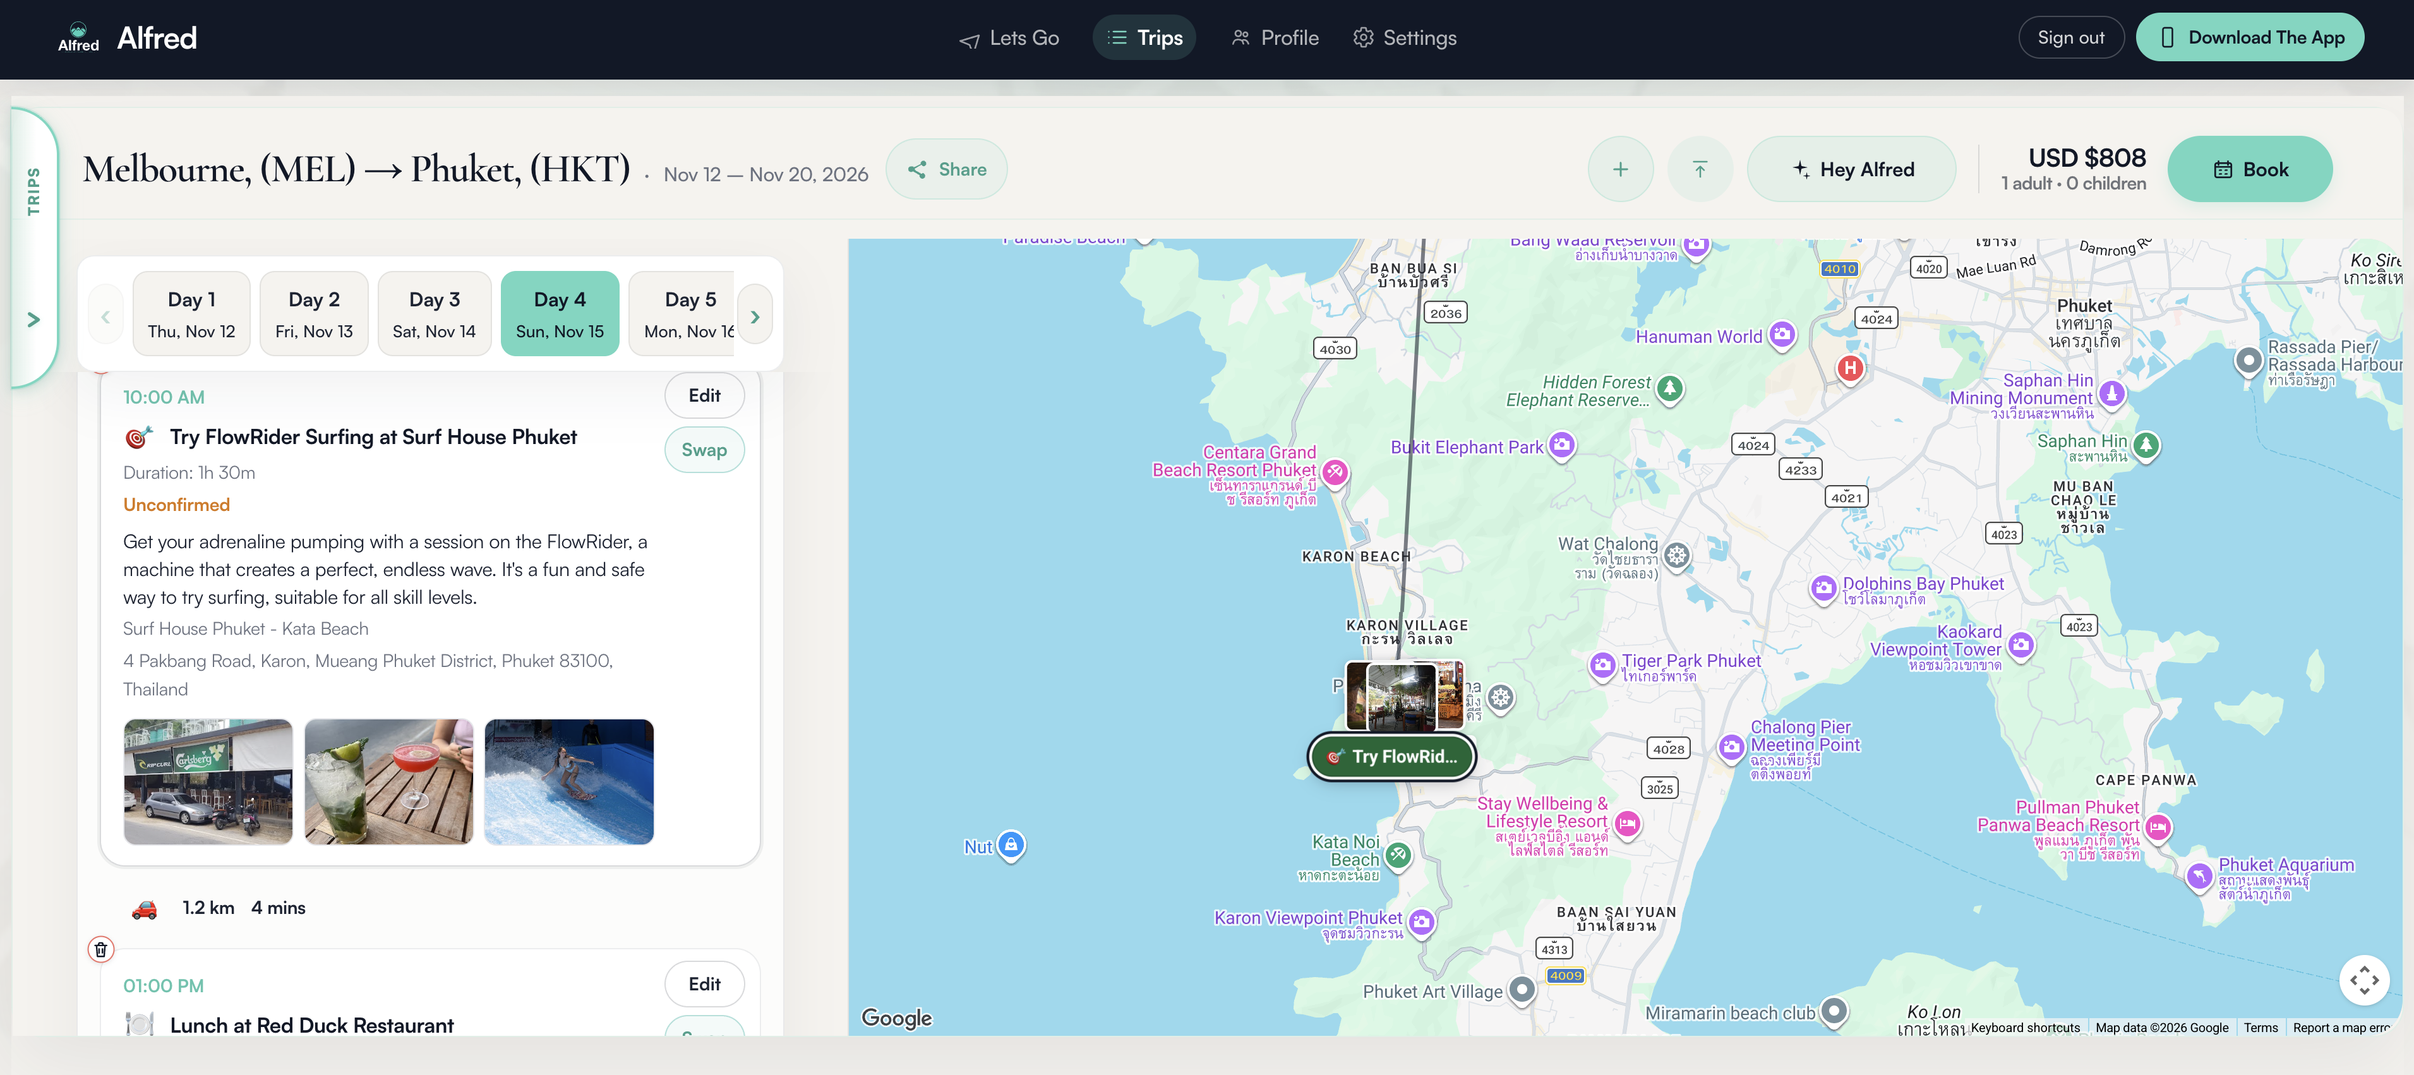Image resolution: width=2414 pixels, height=1075 pixels.
Task: Click Pullman Phuket Panwa Beach Resort pin
Action: (2158, 829)
